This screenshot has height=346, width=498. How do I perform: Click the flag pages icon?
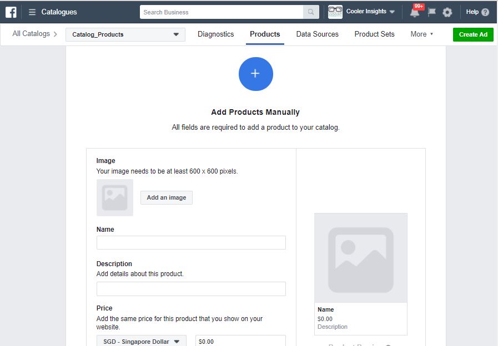(x=431, y=12)
